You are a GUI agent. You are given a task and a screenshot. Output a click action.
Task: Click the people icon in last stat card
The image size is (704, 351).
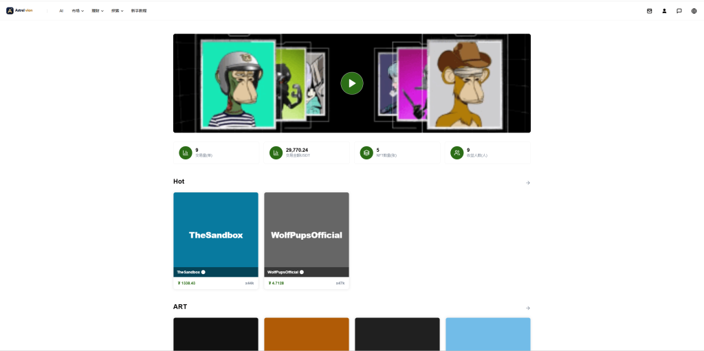click(457, 152)
